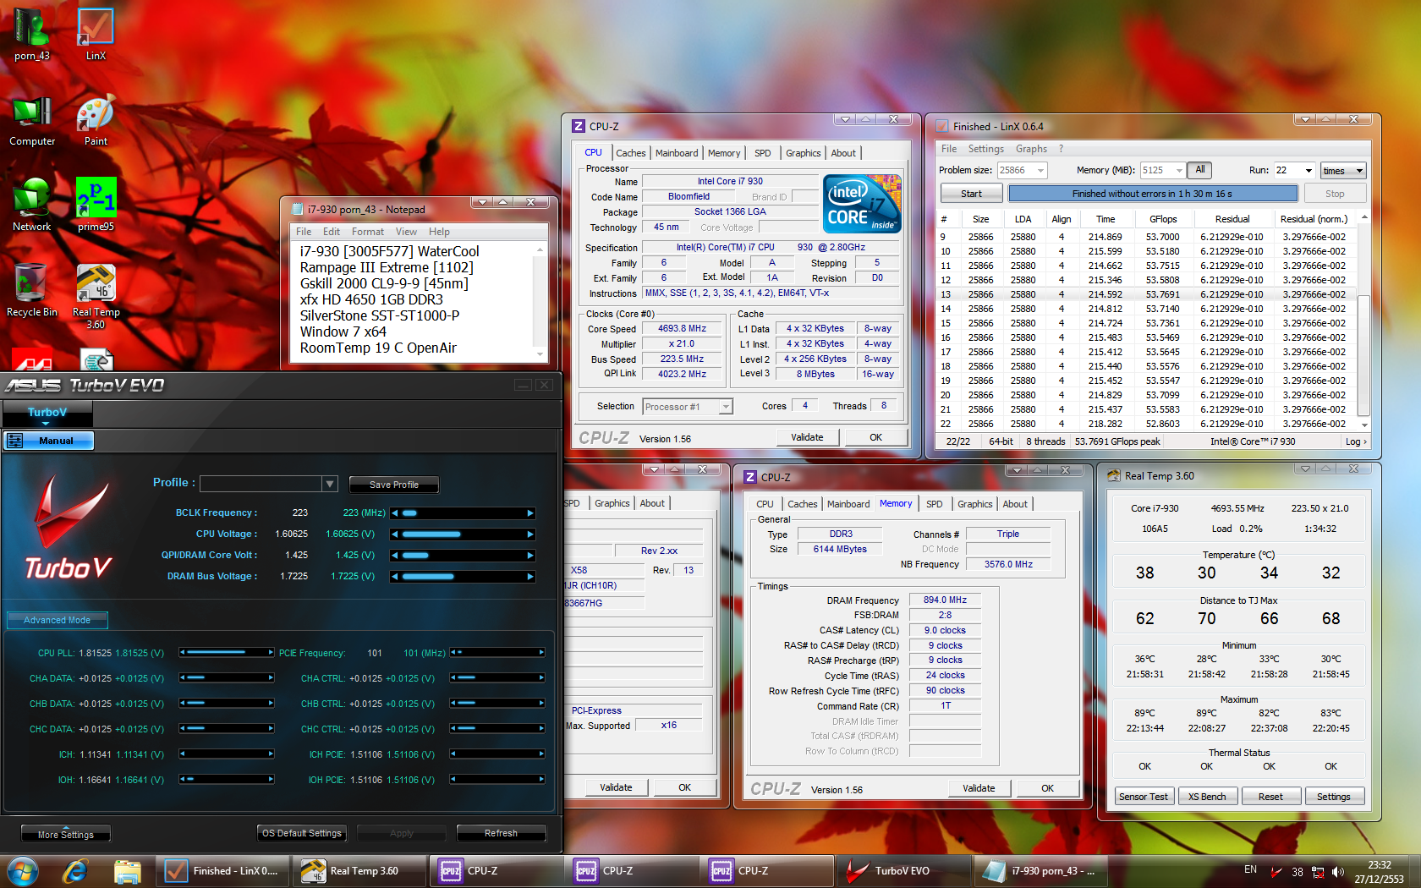Expand More Settings in TurboV EVO

pyautogui.click(x=66, y=834)
